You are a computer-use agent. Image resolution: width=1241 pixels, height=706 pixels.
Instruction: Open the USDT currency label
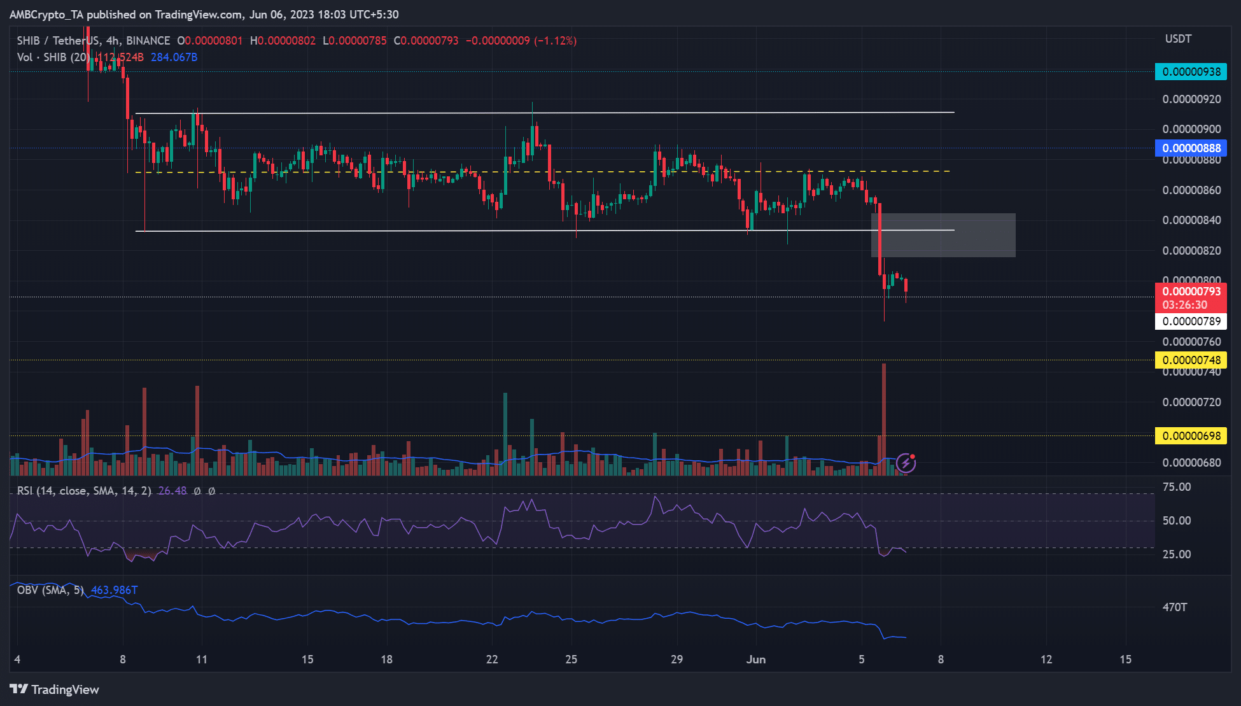click(x=1178, y=39)
